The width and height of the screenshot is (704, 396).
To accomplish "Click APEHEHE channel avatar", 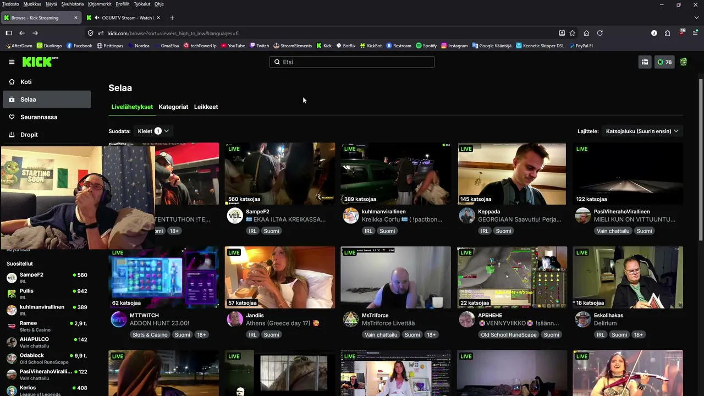I will [x=467, y=320].
